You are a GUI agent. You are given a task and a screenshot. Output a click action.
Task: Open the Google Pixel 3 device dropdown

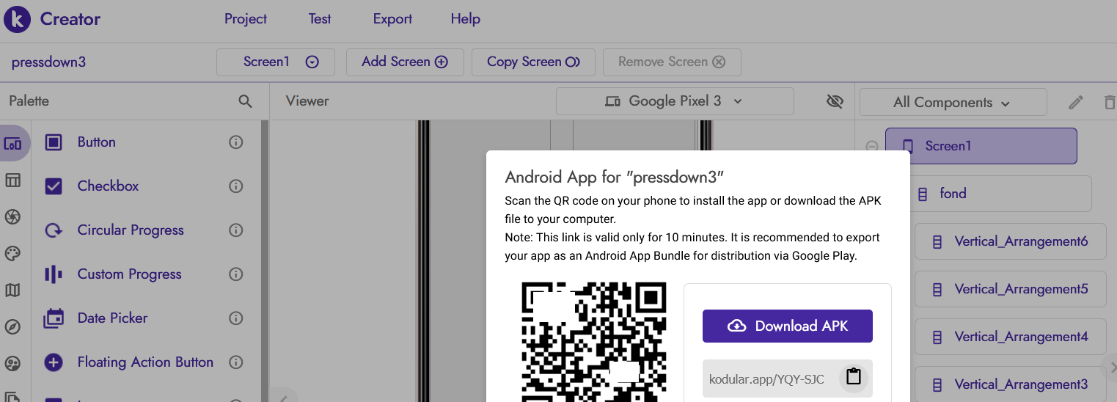tap(675, 101)
